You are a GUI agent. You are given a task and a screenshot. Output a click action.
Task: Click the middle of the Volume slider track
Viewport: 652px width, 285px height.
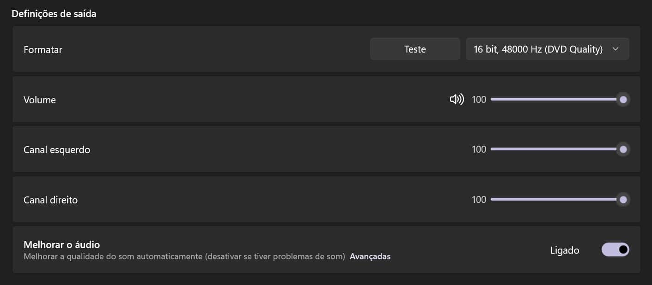(557, 99)
